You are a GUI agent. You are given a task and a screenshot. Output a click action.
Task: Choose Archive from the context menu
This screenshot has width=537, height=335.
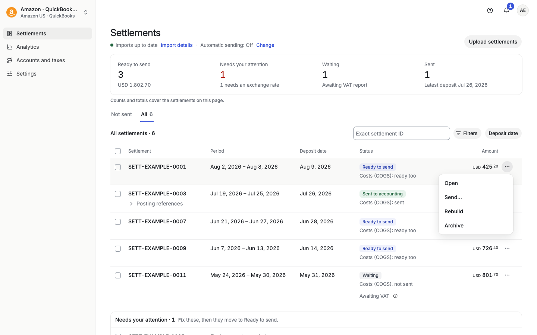tap(476, 226)
